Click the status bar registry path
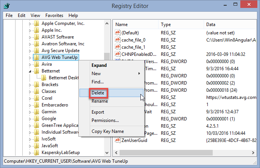 point(66,161)
